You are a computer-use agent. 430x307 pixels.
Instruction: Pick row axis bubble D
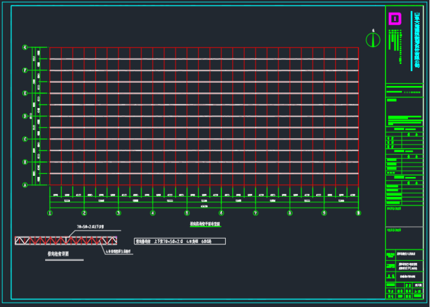(x=25, y=116)
